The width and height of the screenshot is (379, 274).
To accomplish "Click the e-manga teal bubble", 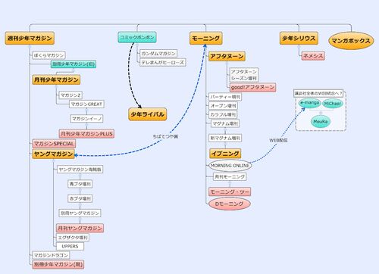I will [309, 103].
